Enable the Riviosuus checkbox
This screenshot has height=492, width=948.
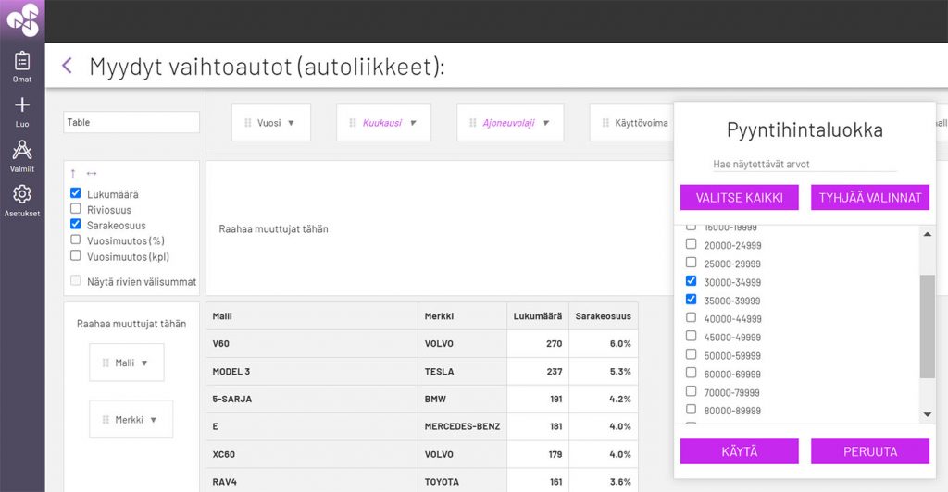click(76, 209)
